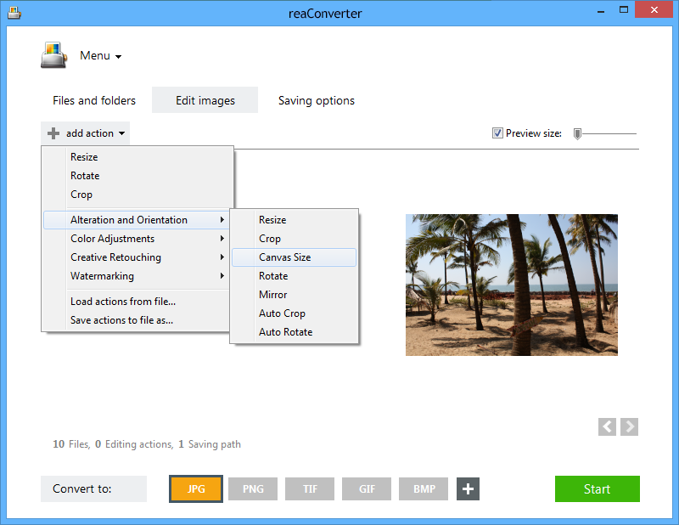Screen dimensions: 679x525
Task: Click the '1 Saving path' status text
Action: click(x=210, y=444)
